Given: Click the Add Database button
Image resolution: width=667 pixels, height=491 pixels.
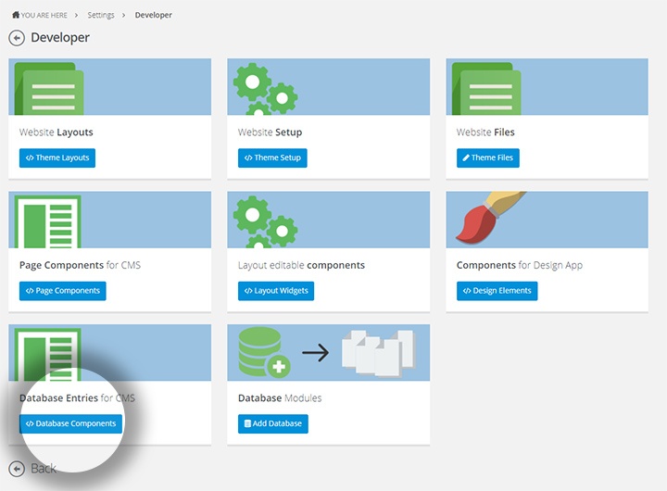Looking at the screenshot, I should [x=272, y=423].
